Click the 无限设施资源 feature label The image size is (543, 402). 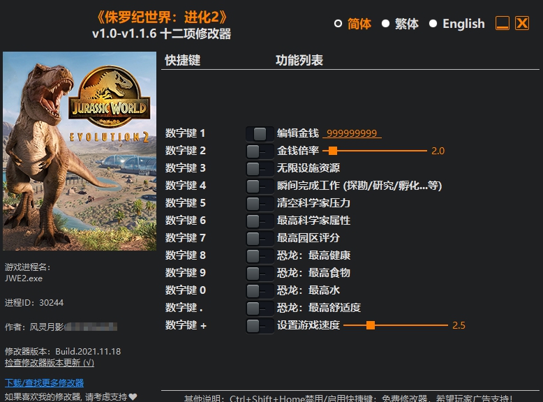click(308, 168)
